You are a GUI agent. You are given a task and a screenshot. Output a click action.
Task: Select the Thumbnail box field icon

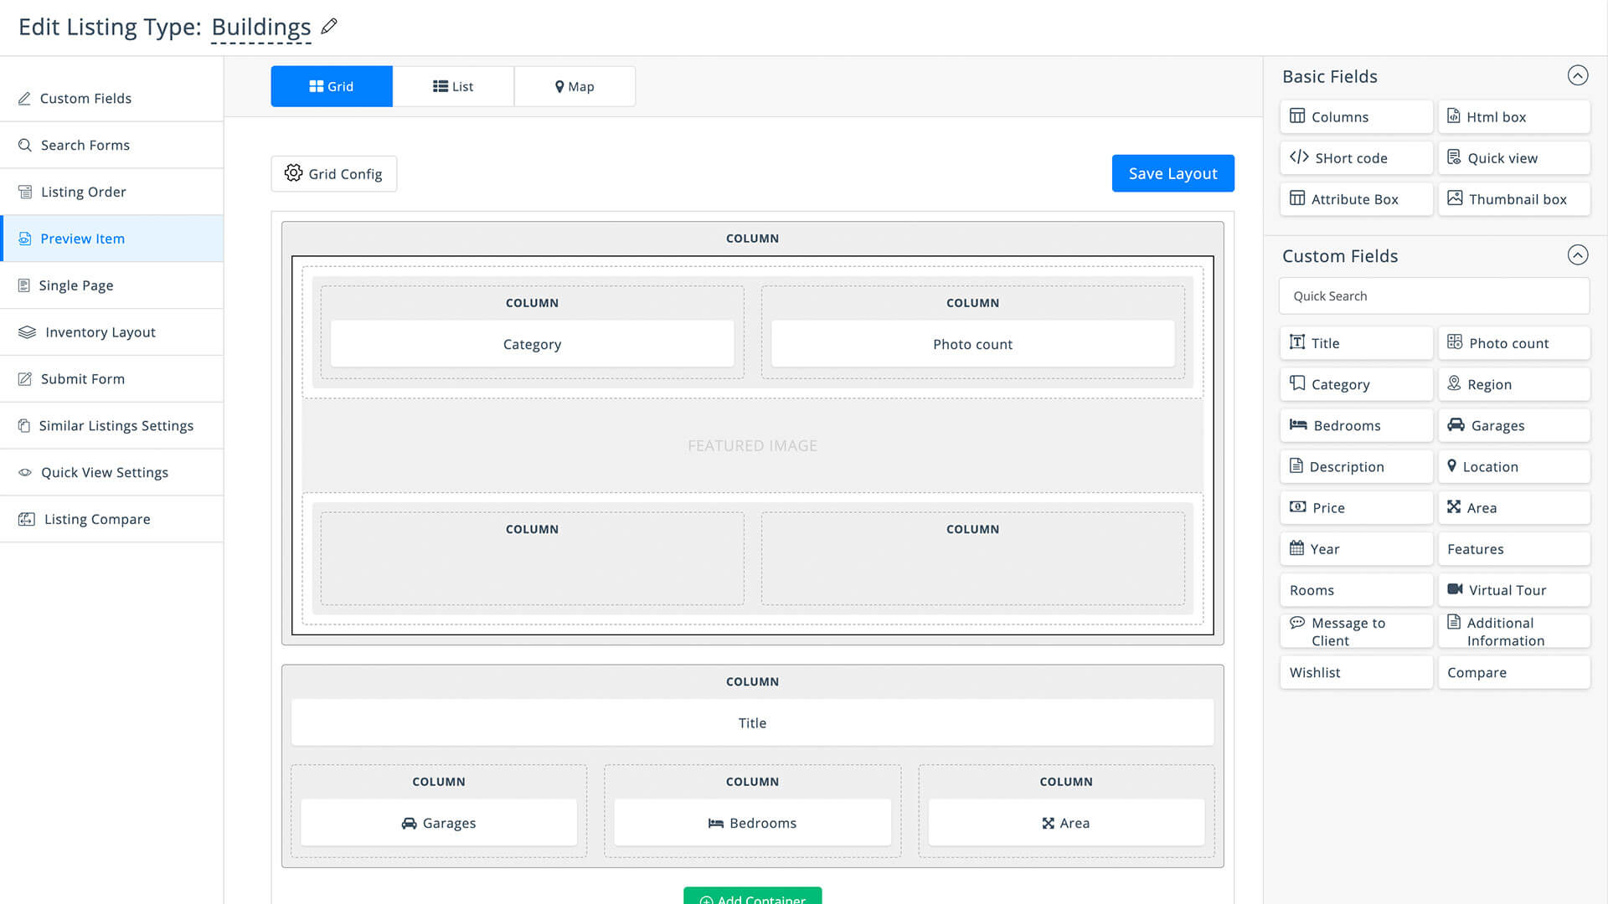(x=1455, y=198)
